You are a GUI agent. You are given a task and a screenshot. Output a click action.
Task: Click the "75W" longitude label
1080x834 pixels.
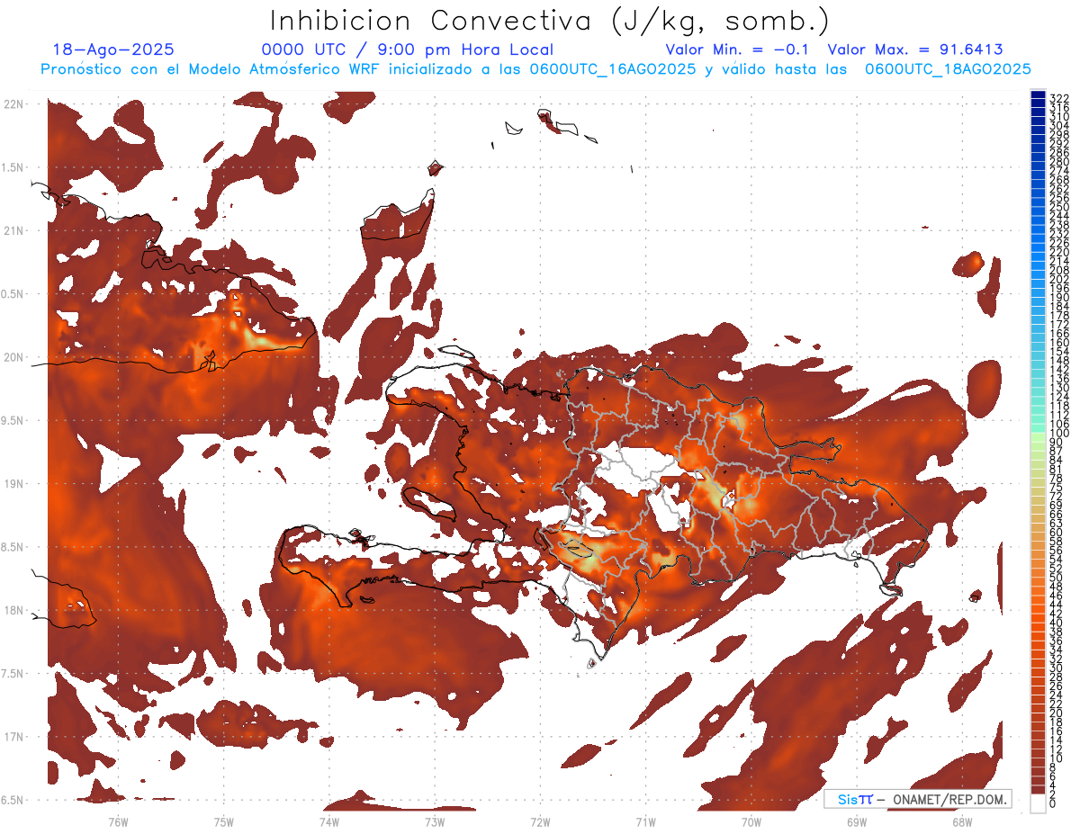coord(223,822)
